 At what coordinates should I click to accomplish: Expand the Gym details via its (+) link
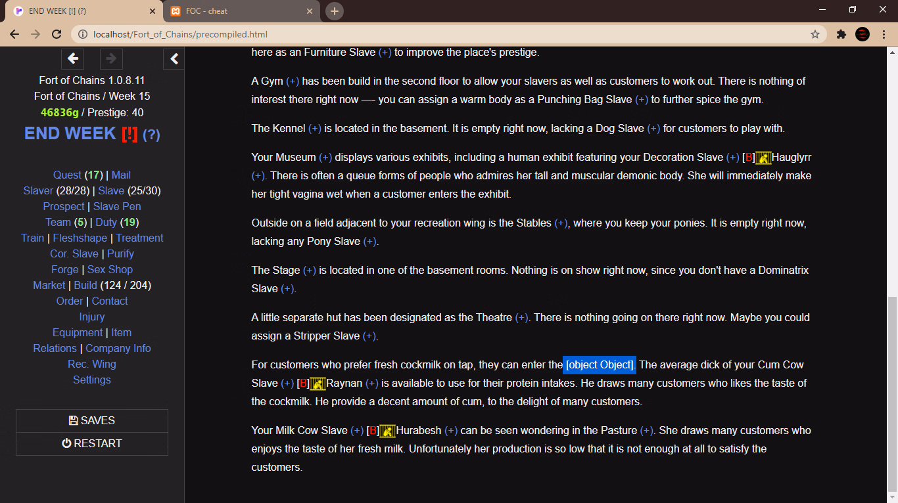[291, 81]
